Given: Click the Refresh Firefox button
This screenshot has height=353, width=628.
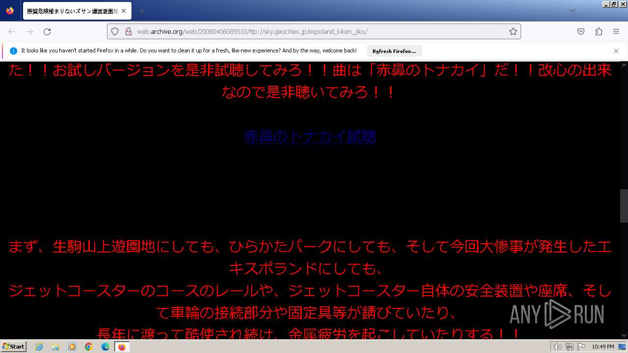Looking at the screenshot, I should point(394,51).
